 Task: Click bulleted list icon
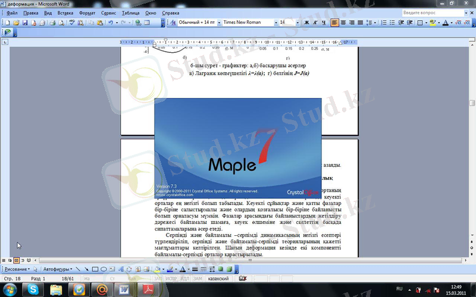click(x=392, y=23)
